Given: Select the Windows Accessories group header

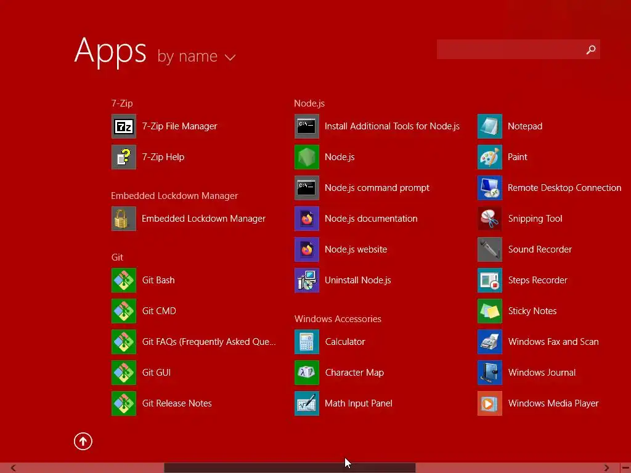Looking at the screenshot, I should click(x=338, y=319).
